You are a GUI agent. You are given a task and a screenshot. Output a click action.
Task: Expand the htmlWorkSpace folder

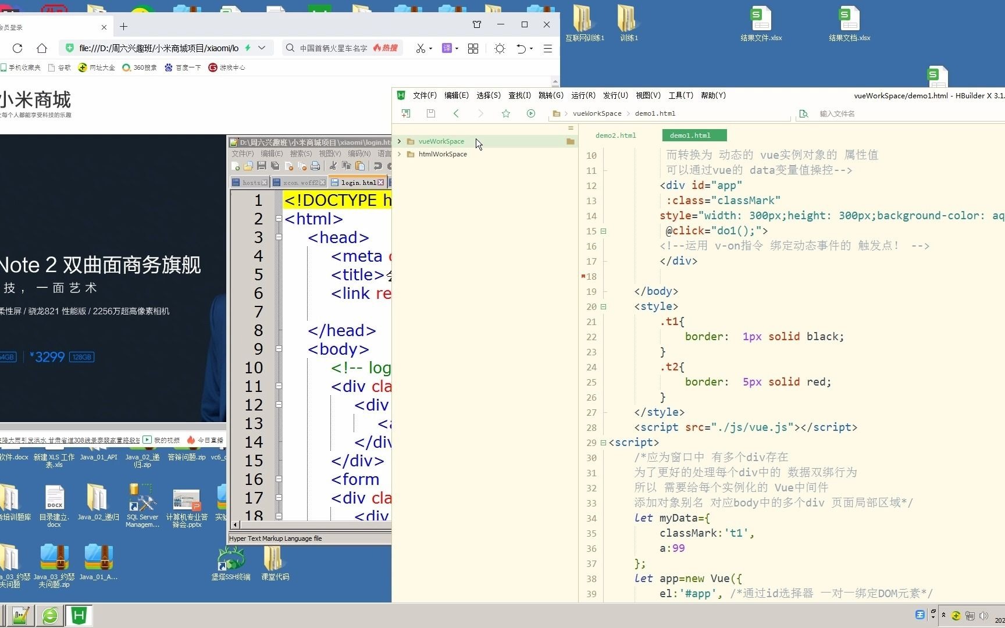click(399, 154)
